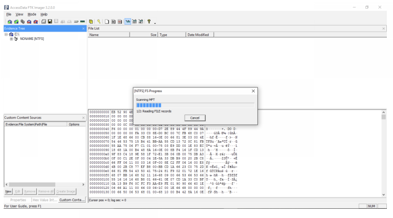Viewport: 393px width, 218px height.
Task: Click the Remove All button
Action: [46, 191]
